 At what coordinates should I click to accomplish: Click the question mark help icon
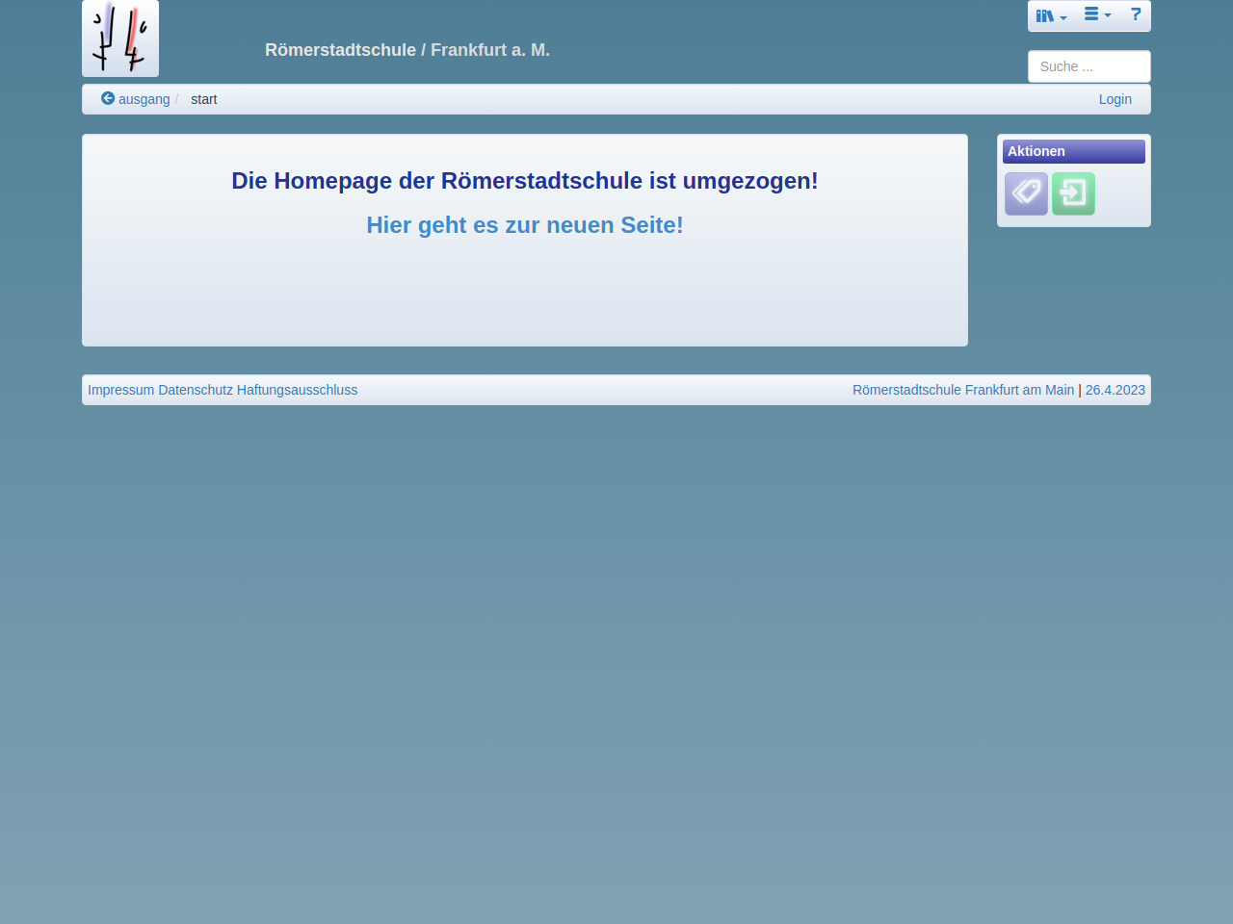pos(1136,14)
